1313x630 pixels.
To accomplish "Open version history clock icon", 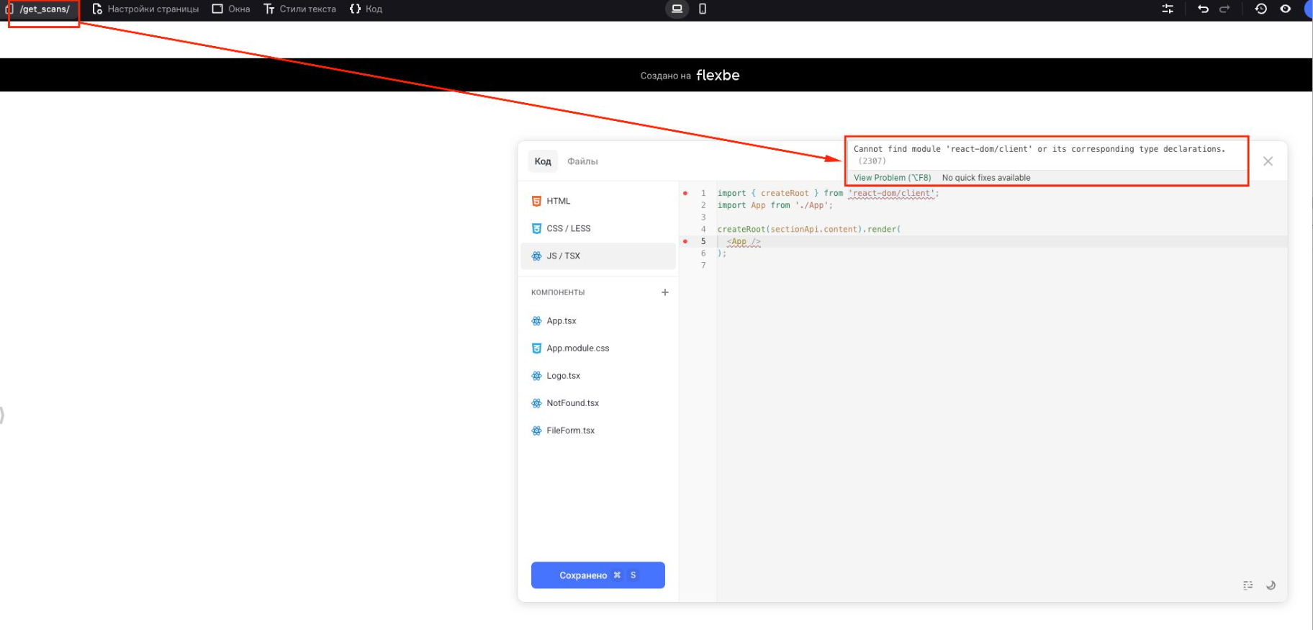I will (1260, 9).
